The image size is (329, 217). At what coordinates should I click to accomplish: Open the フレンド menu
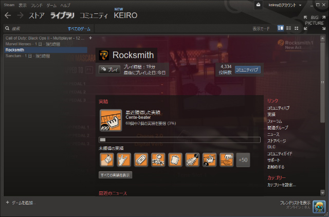tap(36, 5)
